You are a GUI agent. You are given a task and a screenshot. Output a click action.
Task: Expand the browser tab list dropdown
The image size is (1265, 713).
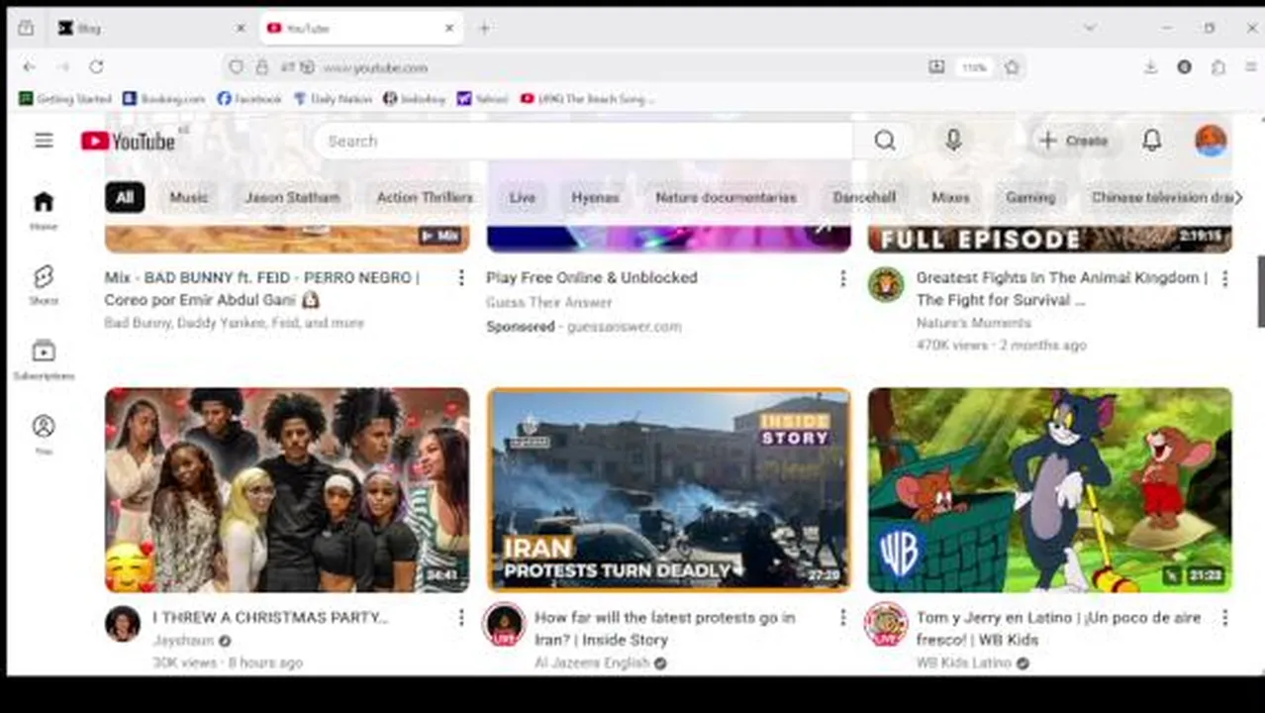1090,29
